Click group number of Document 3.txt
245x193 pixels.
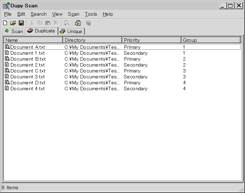tap(184, 77)
